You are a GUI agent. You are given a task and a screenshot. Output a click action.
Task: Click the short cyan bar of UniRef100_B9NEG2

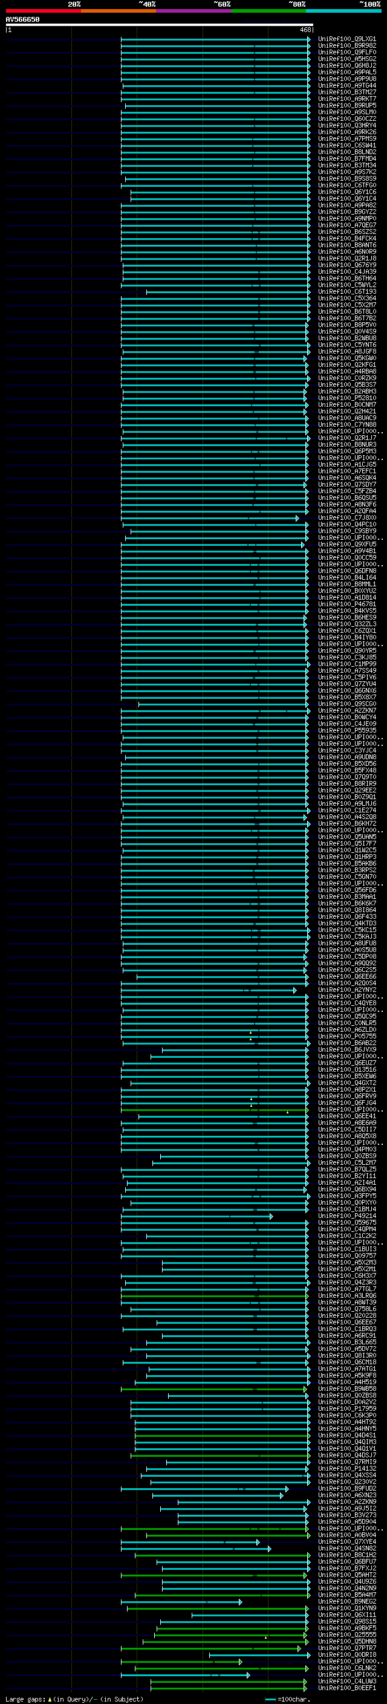181,1602
